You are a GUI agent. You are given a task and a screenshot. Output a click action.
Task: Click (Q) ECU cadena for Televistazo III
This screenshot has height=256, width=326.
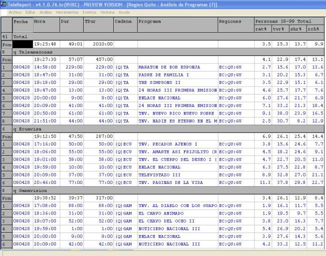coord(123,175)
